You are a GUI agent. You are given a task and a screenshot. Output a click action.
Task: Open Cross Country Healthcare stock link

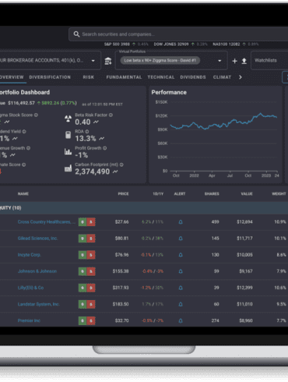[x=47, y=222]
